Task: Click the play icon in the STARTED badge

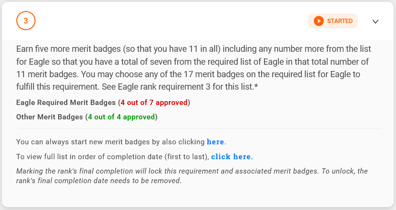Action: click(x=319, y=21)
